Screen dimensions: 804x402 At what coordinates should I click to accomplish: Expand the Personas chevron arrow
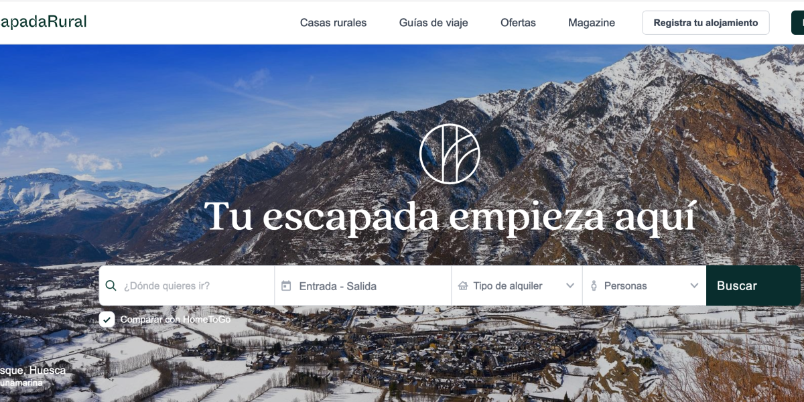coord(694,286)
